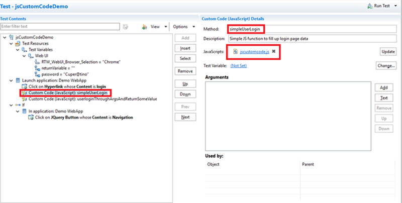402x203 pixels.
Task: Collapse the In application: Demo WebApp node
Action: pos(18,111)
